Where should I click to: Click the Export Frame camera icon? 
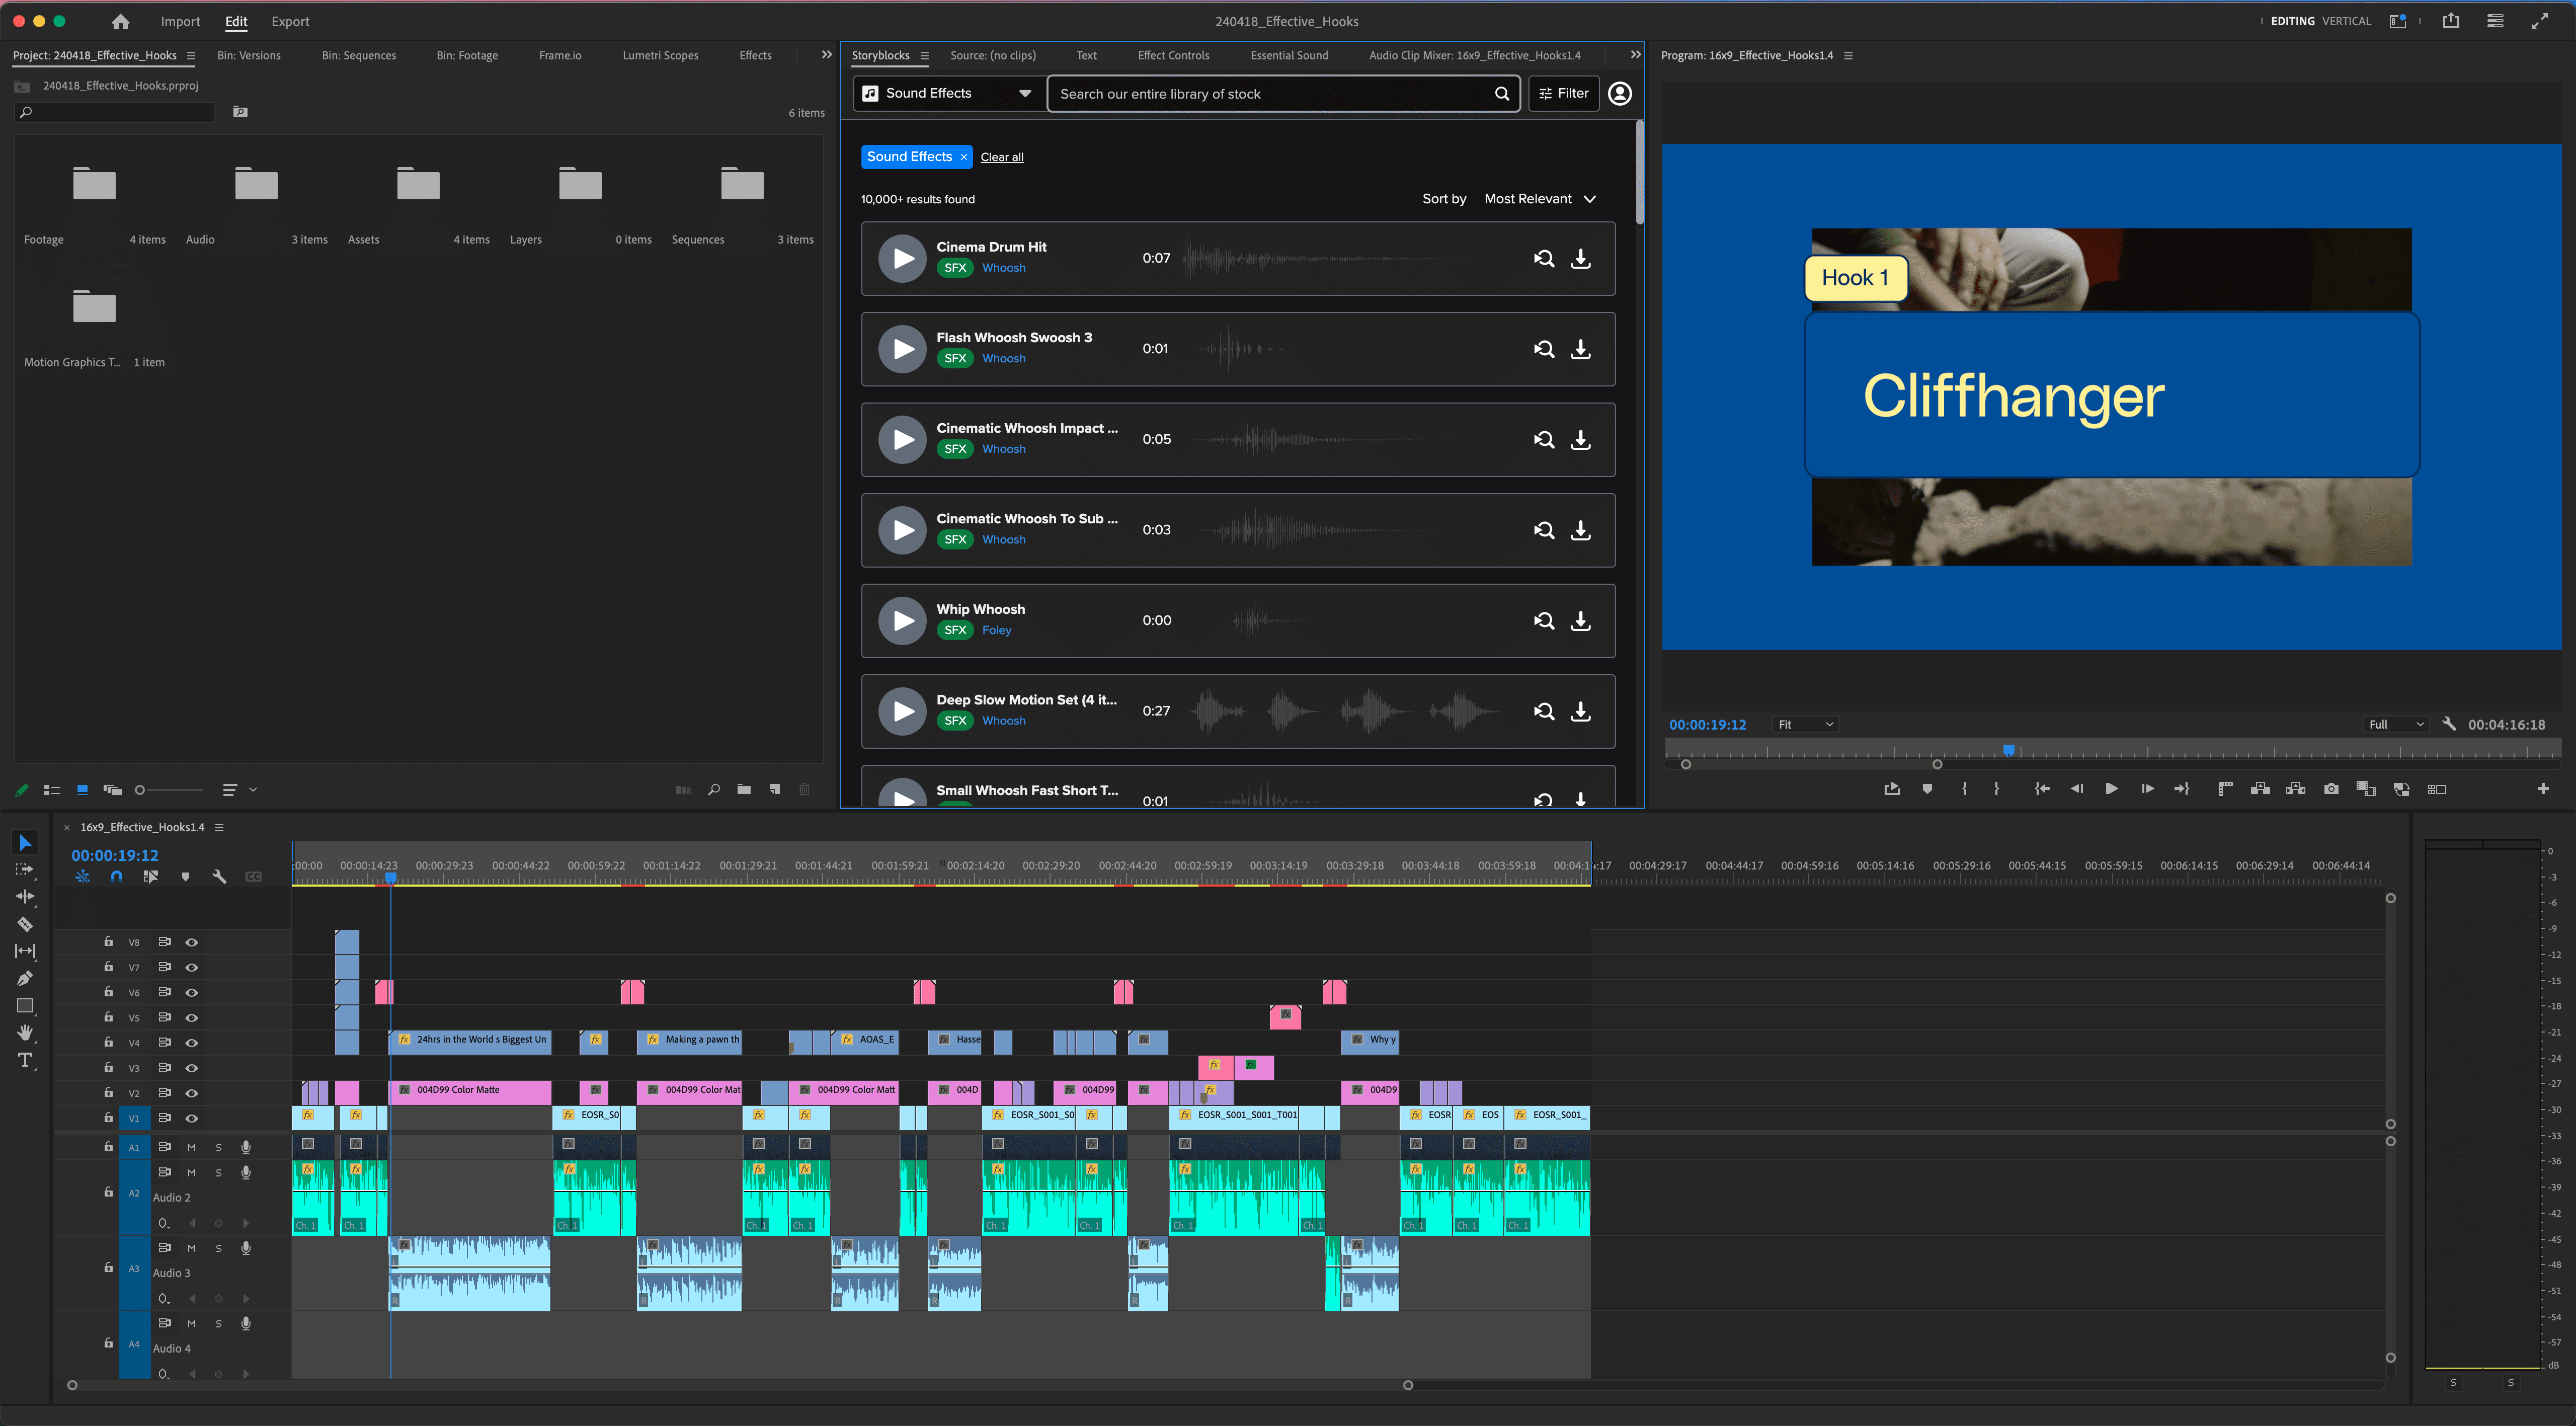(x=2331, y=789)
